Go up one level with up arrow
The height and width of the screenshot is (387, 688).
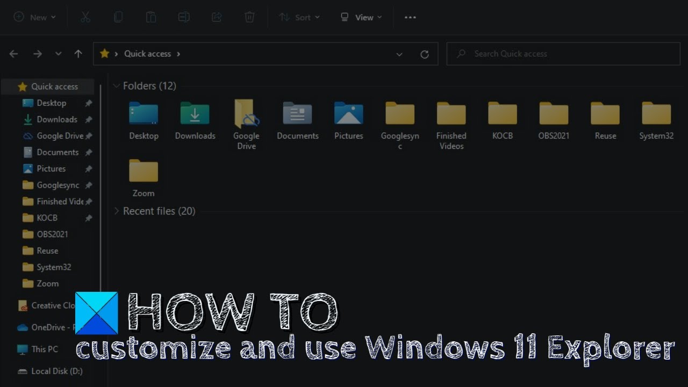pyautogui.click(x=78, y=54)
